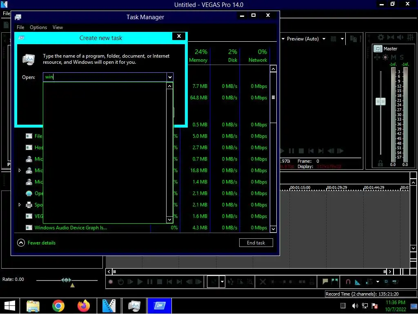Click the Open text field containing 'win'
The width and height of the screenshot is (418, 314).
(x=105, y=77)
